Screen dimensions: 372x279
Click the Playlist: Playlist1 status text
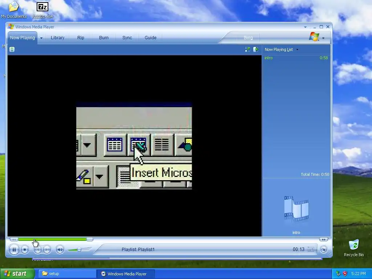click(x=138, y=250)
